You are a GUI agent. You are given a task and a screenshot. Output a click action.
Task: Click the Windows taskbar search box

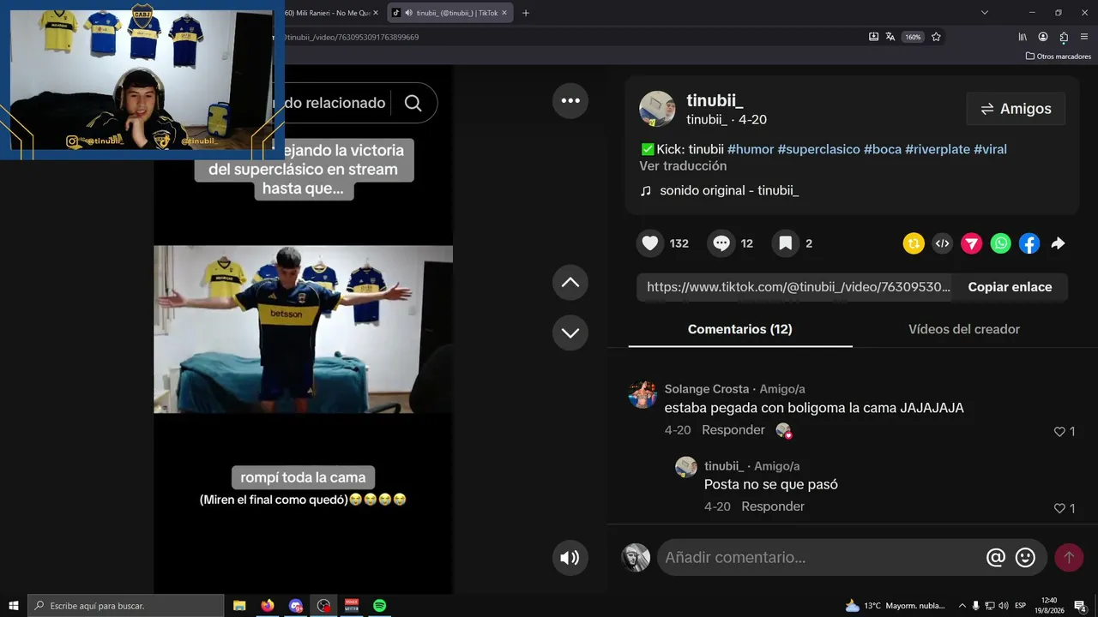coord(126,606)
